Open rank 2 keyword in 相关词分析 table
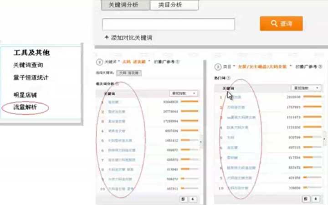328x205 pixels. (x=117, y=112)
